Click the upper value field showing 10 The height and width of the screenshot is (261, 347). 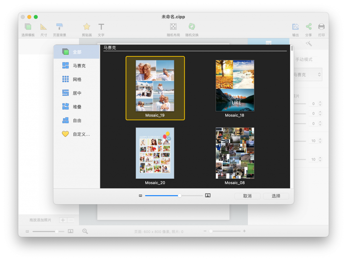click(313, 141)
